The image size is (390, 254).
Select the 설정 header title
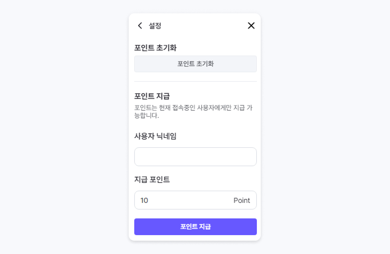click(155, 26)
